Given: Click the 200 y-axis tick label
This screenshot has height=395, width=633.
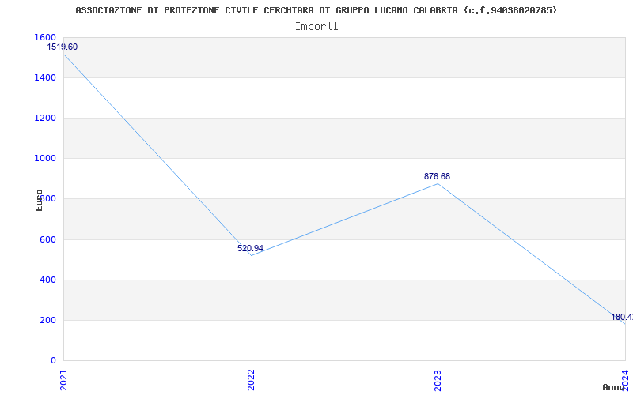Looking at the screenshot, I should click(48, 321).
